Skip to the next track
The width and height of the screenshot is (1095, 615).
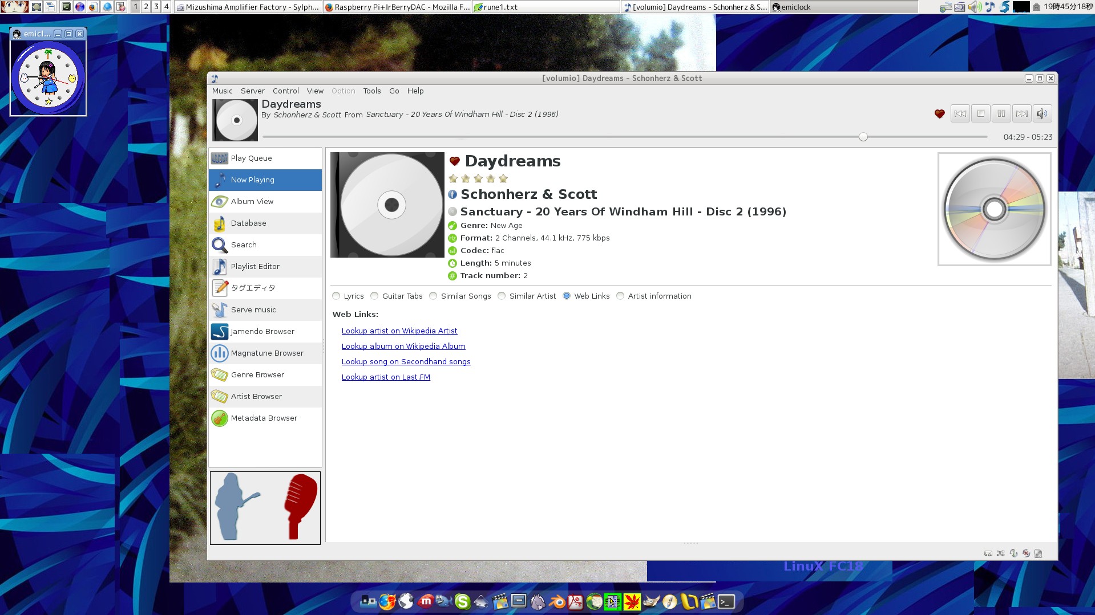(x=1021, y=113)
